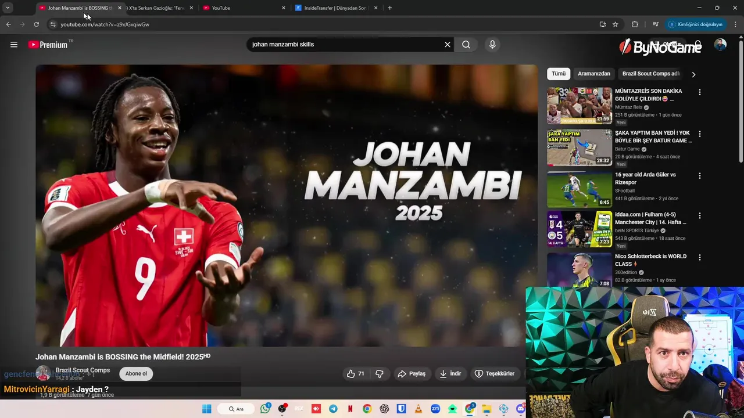Viewport: 744px width, 418px height.
Task: Select the Brazil Scout Comps chip
Action: (650, 74)
